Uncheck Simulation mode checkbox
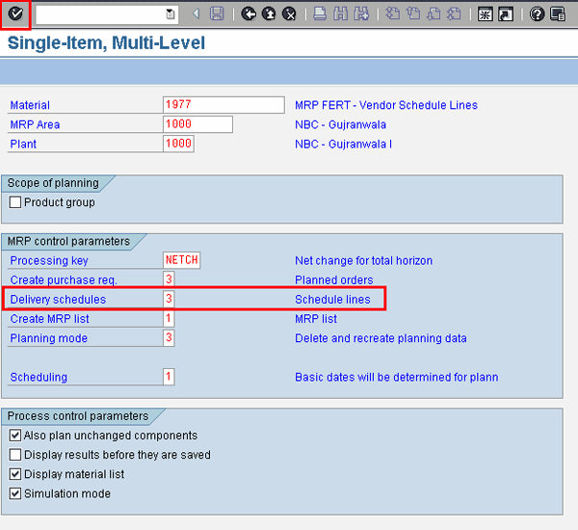 (15, 493)
